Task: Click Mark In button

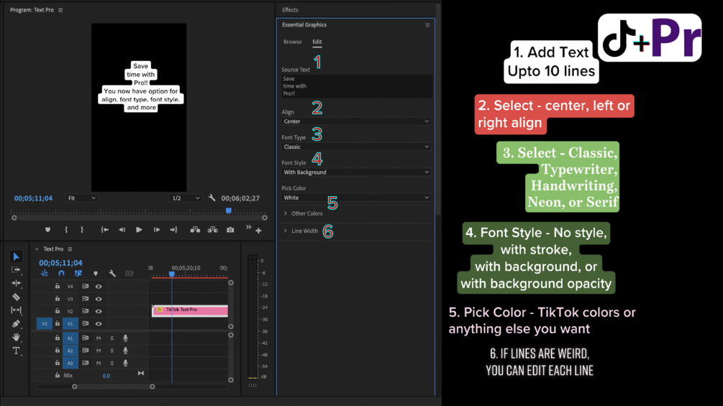Action: pyautogui.click(x=66, y=230)
